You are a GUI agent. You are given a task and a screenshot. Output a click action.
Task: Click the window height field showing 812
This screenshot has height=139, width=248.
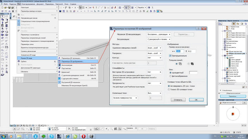[x=191, y=51]
